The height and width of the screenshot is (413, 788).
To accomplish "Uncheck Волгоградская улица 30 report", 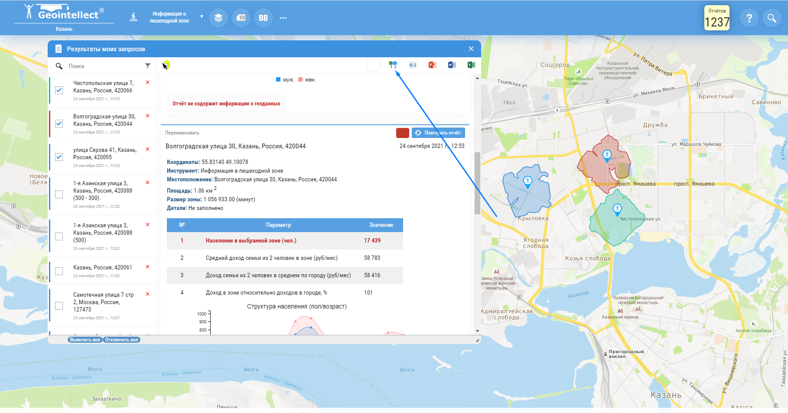I will click(x=59, y=124).
